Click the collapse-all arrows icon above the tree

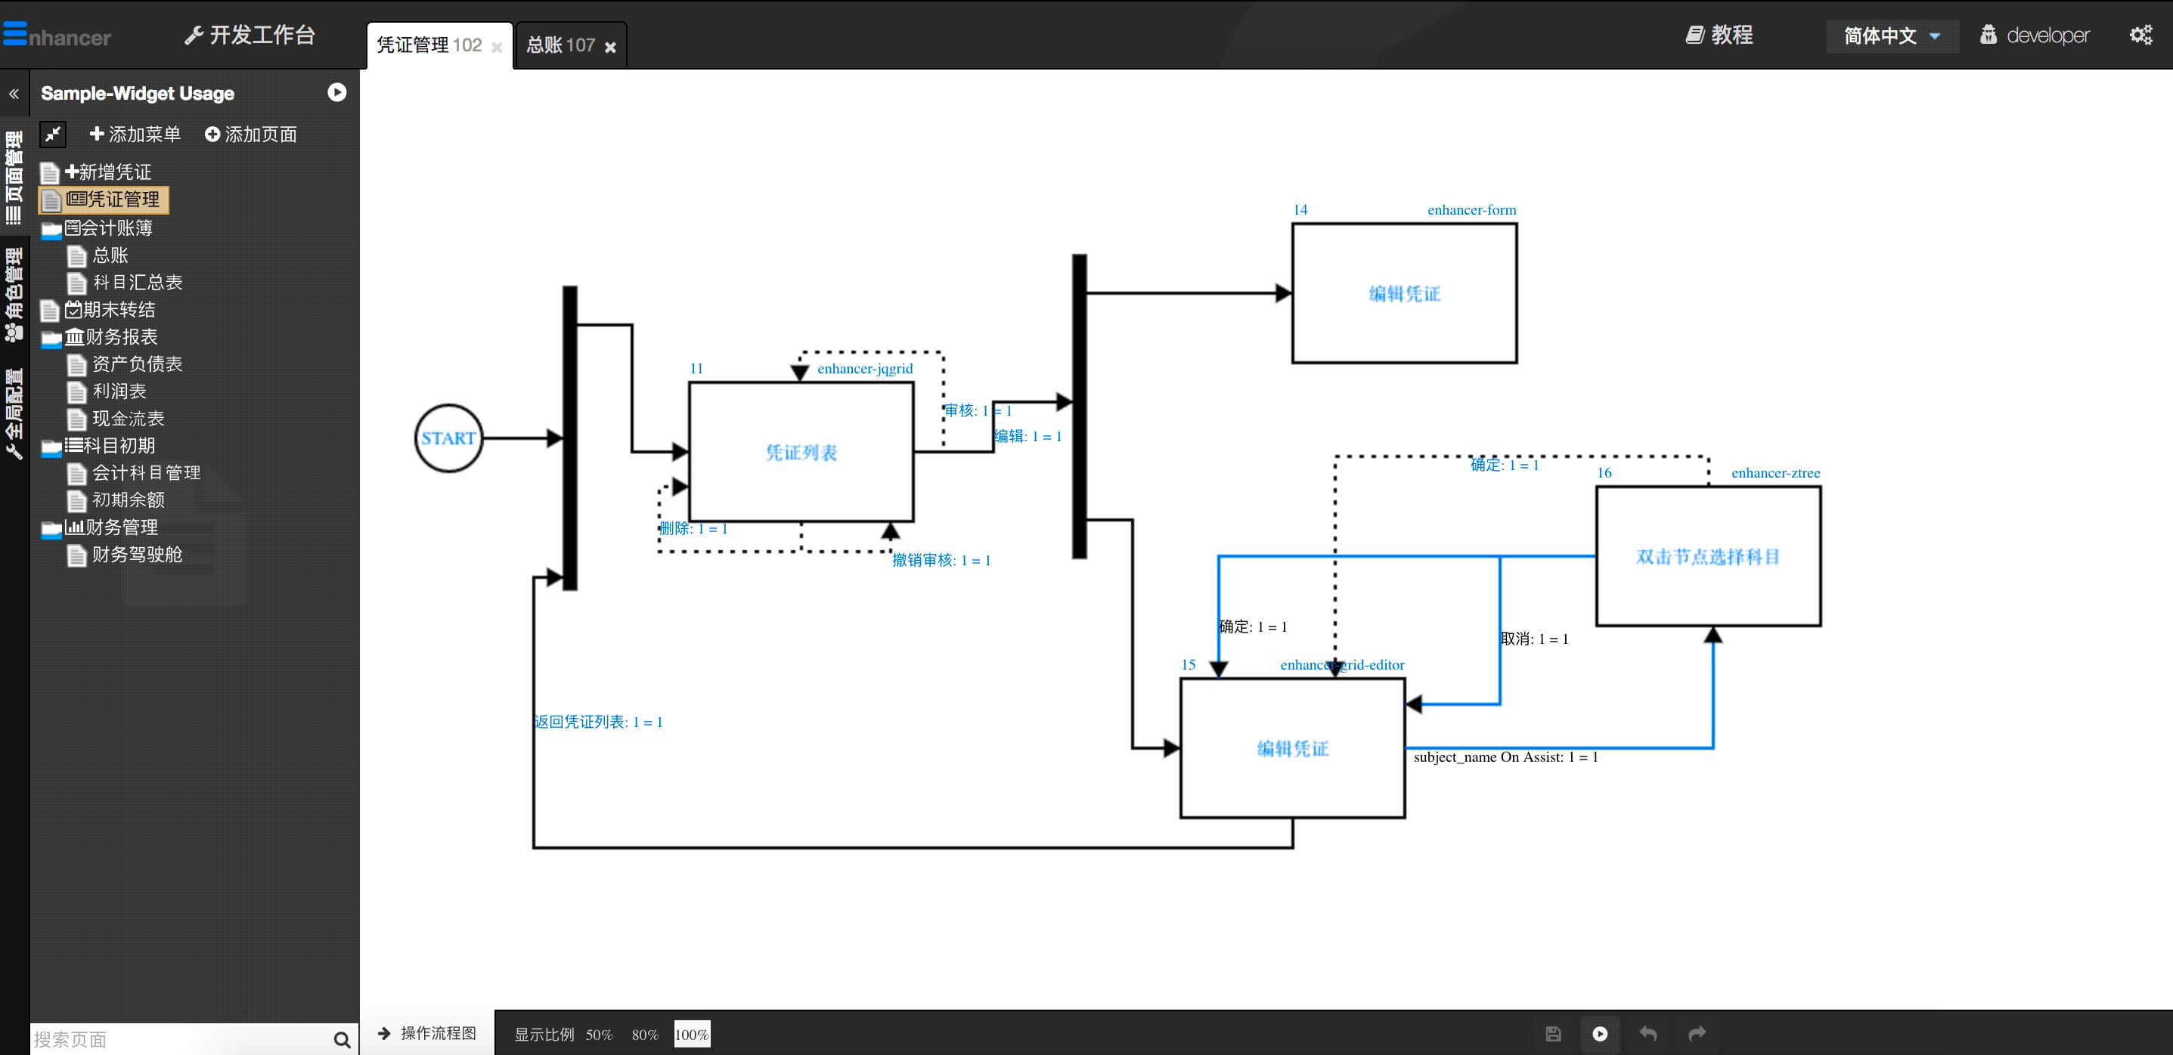pyautogui.click(x=53, y=134)
